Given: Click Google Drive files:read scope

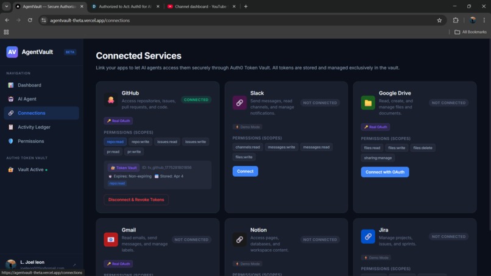Looking at the screenshot, I should click(x=372, y=148).
